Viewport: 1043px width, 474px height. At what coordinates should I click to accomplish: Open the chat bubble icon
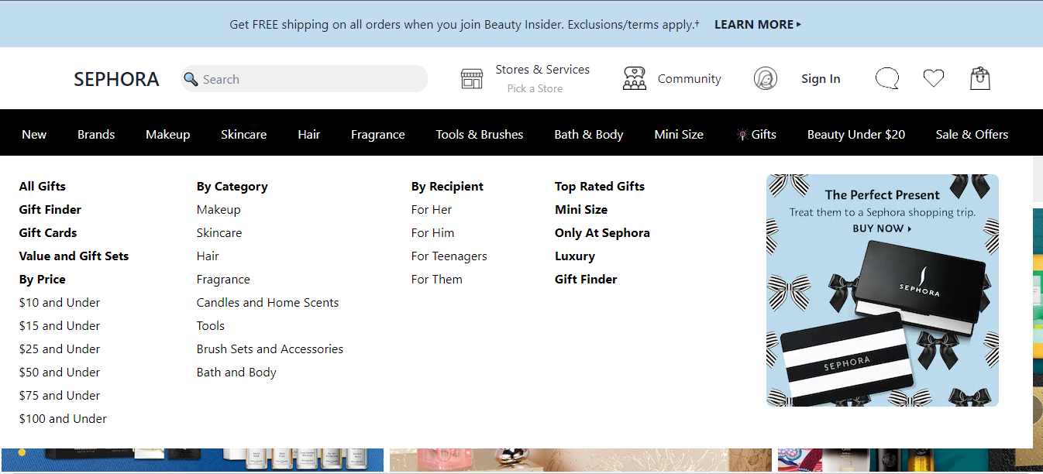pos(886,78)
